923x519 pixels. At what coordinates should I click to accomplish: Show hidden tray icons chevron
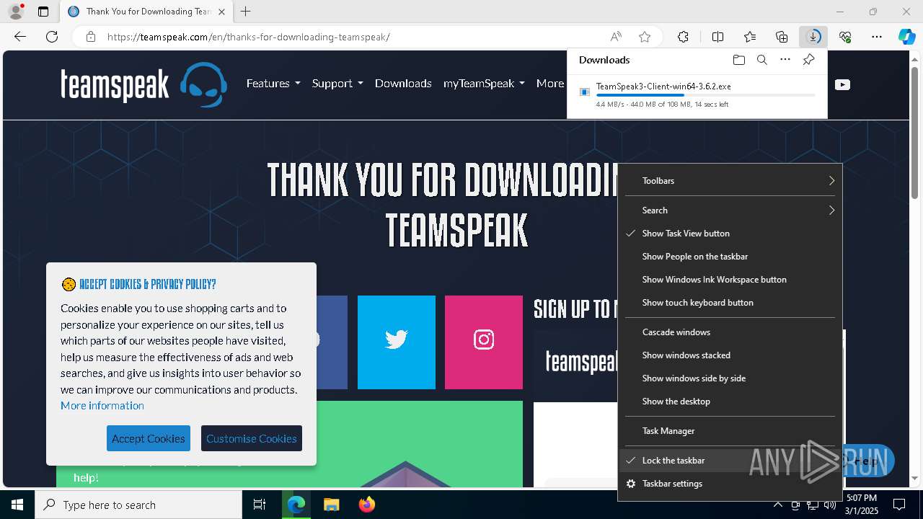778,505
